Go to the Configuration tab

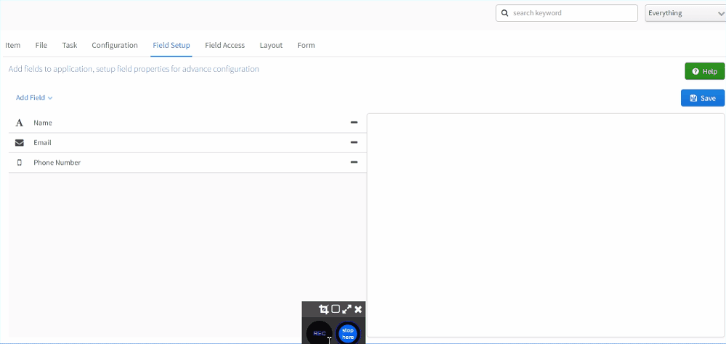pyautogui.click(x=115, y=46)
